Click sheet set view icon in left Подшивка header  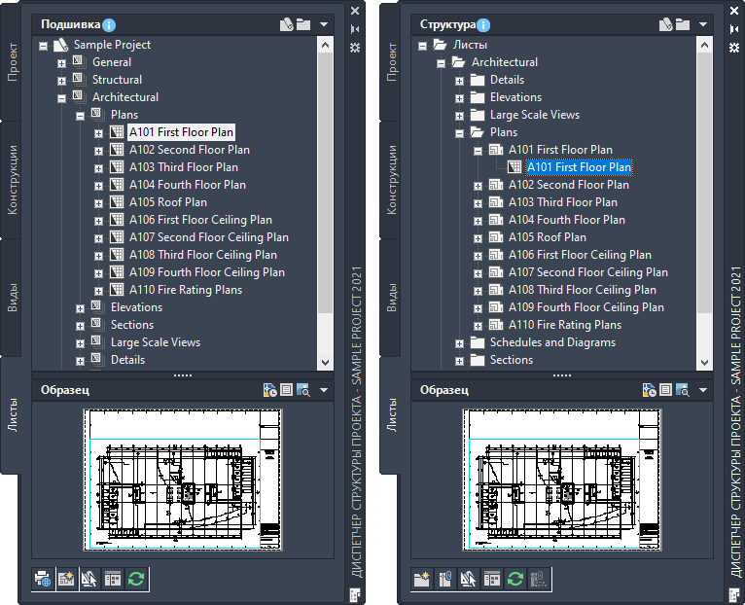287,24
